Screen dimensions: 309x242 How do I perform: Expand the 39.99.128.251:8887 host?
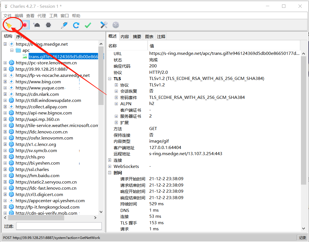coord(5,69)
